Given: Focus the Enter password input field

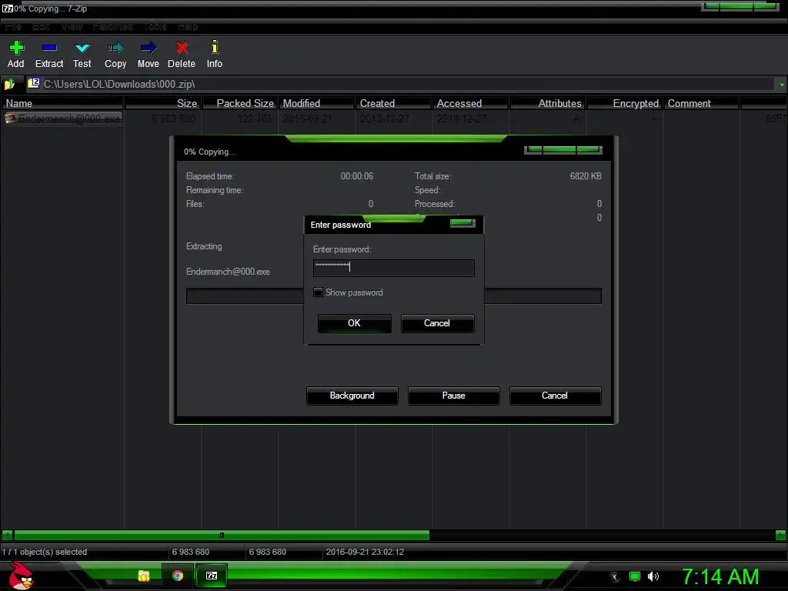Looking at the screenshot, I should pos(393,268).
